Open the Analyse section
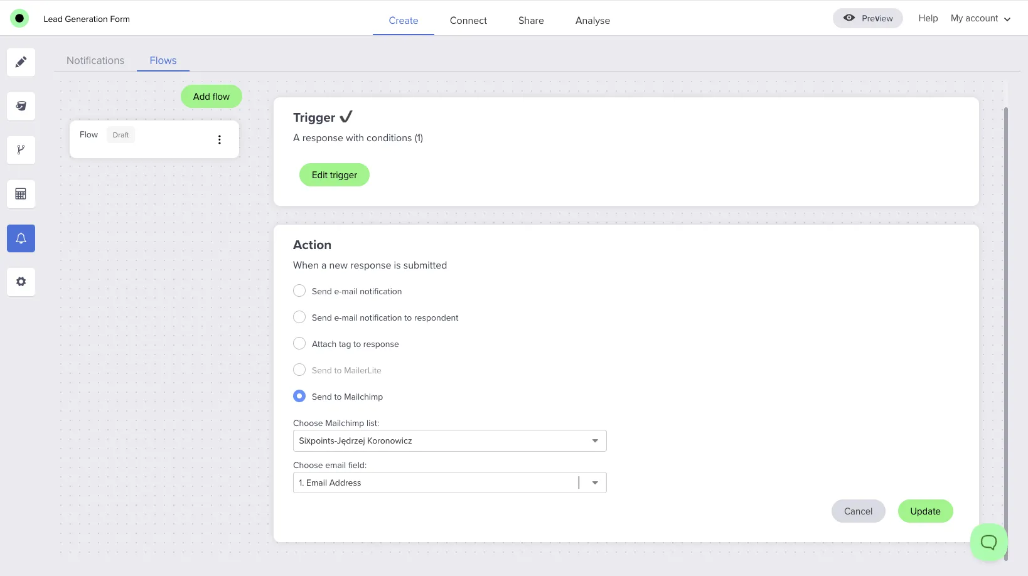The height and width of the screenshot is (576, 1028). point(592,20)
